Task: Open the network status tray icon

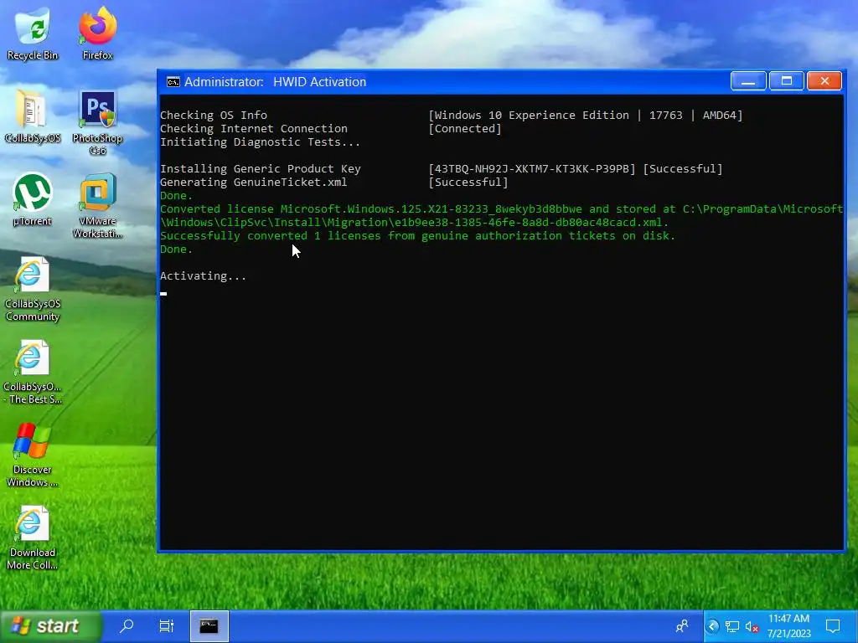Action: click(732, 626)
